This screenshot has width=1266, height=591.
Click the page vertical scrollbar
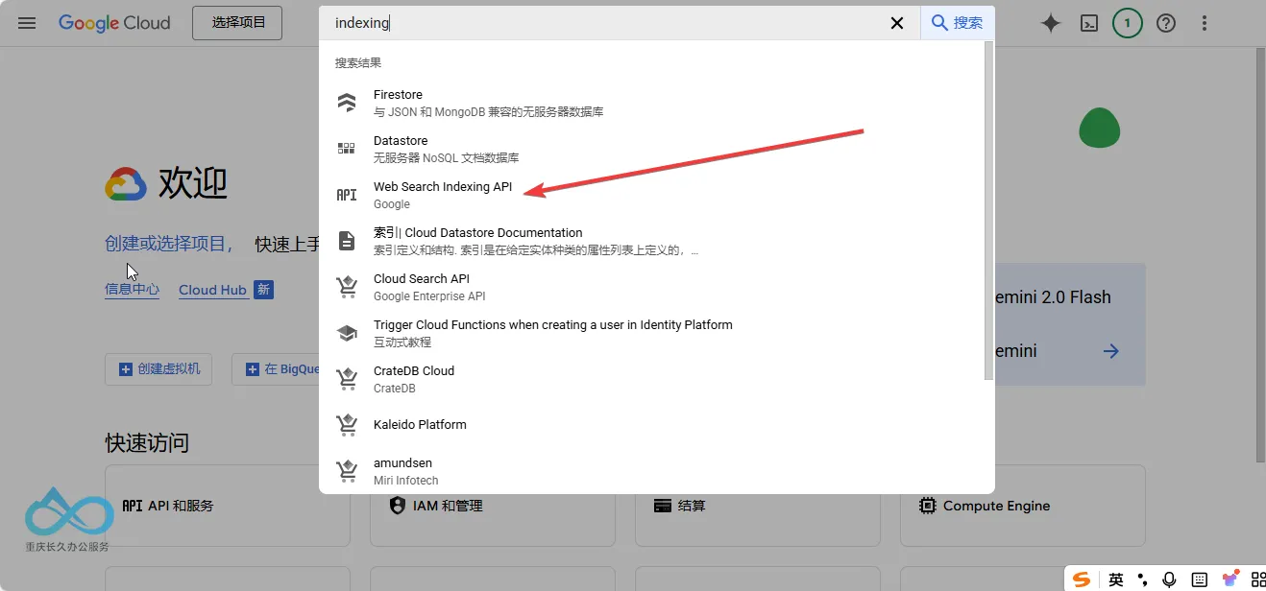pyautogui.click(x=1260, y=254)
